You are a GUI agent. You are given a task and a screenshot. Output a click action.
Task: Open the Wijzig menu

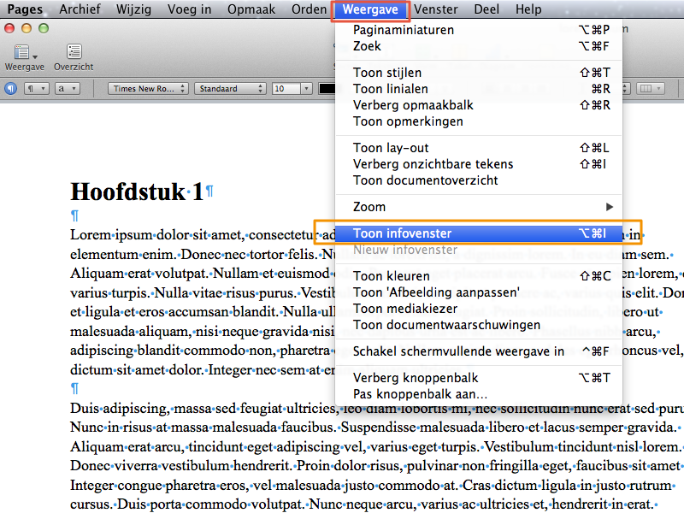(x=133, y=9)
